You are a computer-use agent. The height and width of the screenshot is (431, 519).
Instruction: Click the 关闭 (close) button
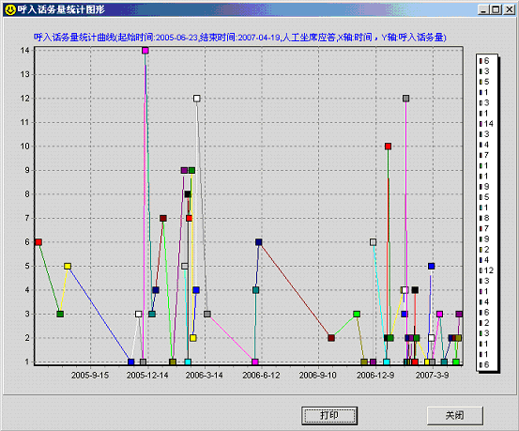[x=454, y=415]
